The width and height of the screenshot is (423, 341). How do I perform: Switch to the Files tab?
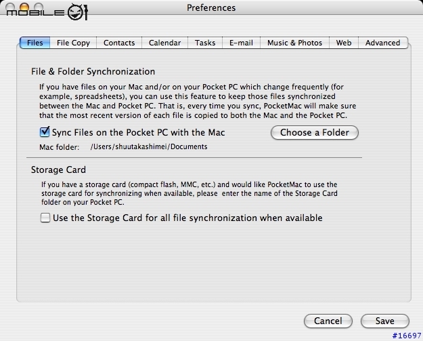coord(35,43)
